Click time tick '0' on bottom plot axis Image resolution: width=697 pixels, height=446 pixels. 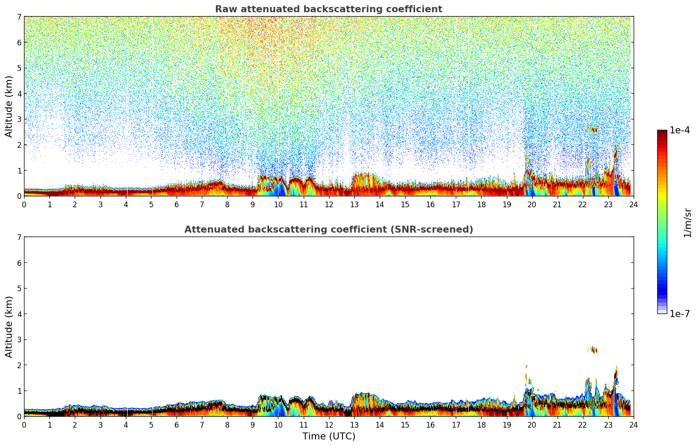pyautogui.click(x=24, y=425)
